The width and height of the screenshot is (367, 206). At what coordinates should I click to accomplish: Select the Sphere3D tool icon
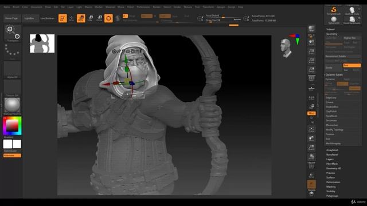[x=334, y=20]
